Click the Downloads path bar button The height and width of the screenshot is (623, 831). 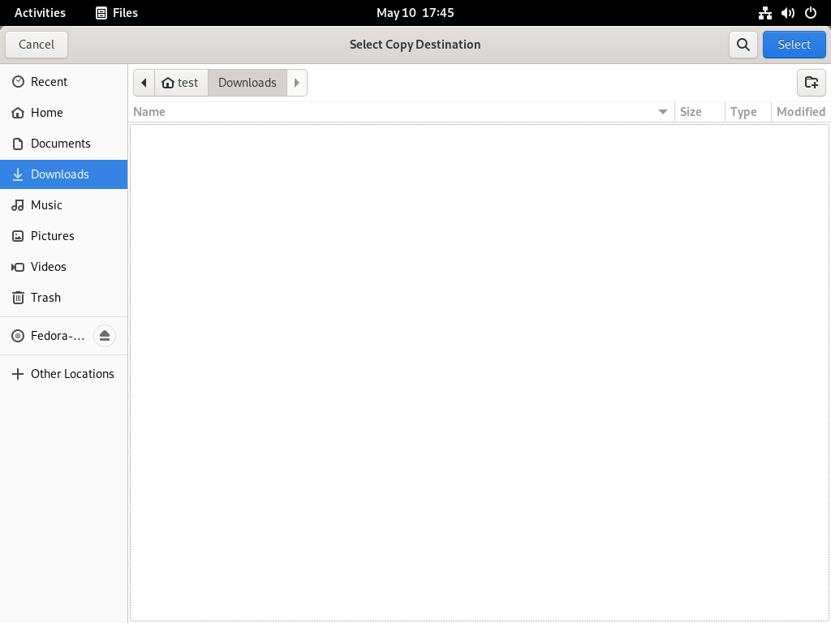pos(248,83)
